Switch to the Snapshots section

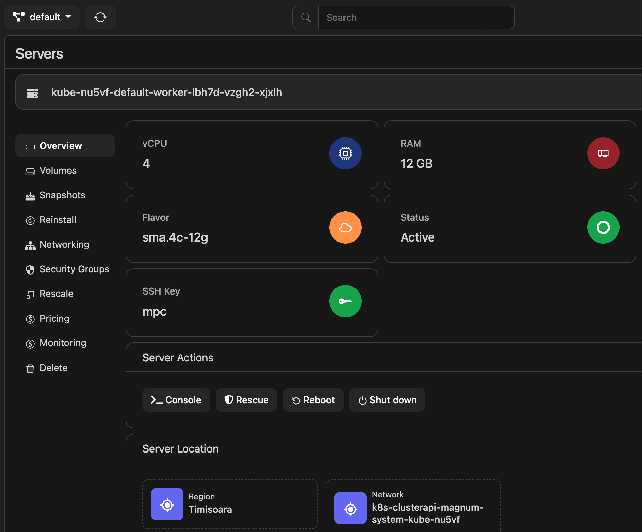click(x=62, y=195)
